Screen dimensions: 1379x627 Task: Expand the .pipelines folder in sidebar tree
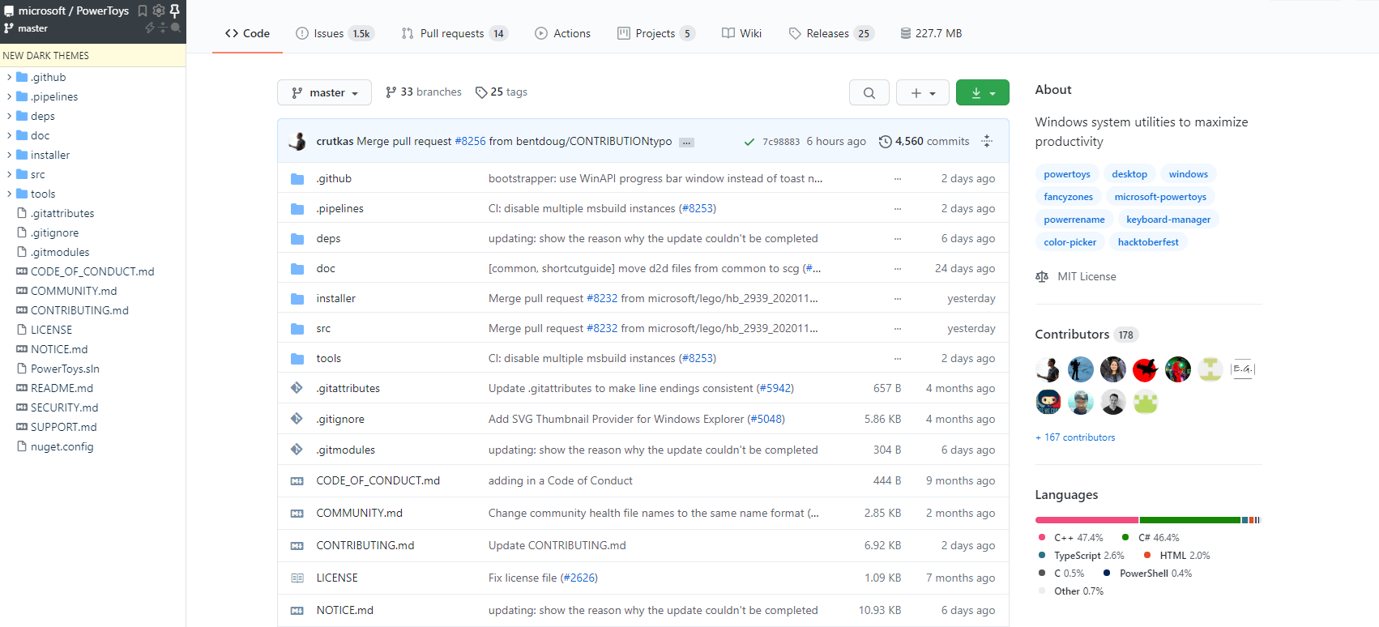pos(9,96)
